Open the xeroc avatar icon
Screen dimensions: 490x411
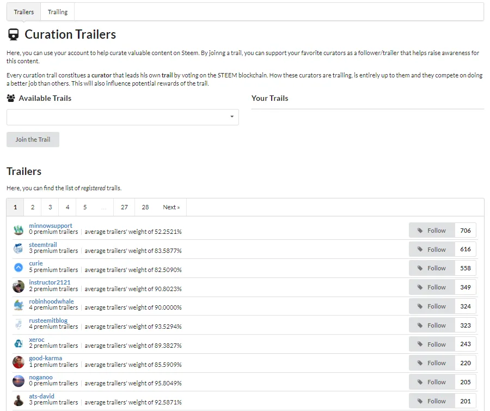tap(19, 344)
